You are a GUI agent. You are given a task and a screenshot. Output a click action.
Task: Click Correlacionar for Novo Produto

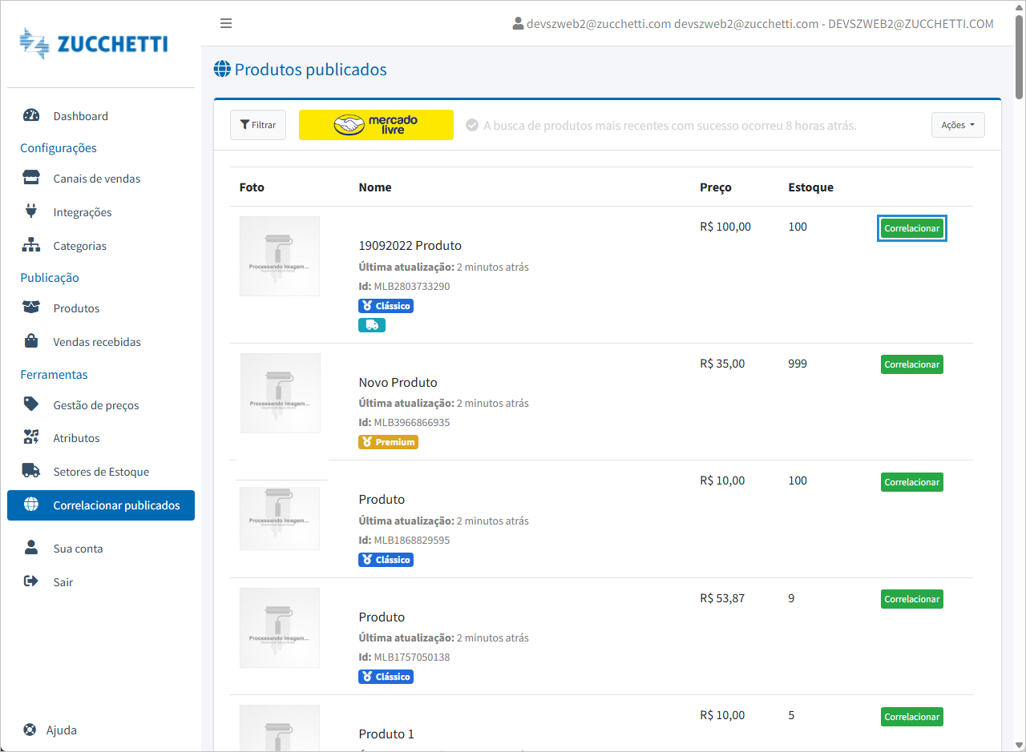(x=911, y=364)
